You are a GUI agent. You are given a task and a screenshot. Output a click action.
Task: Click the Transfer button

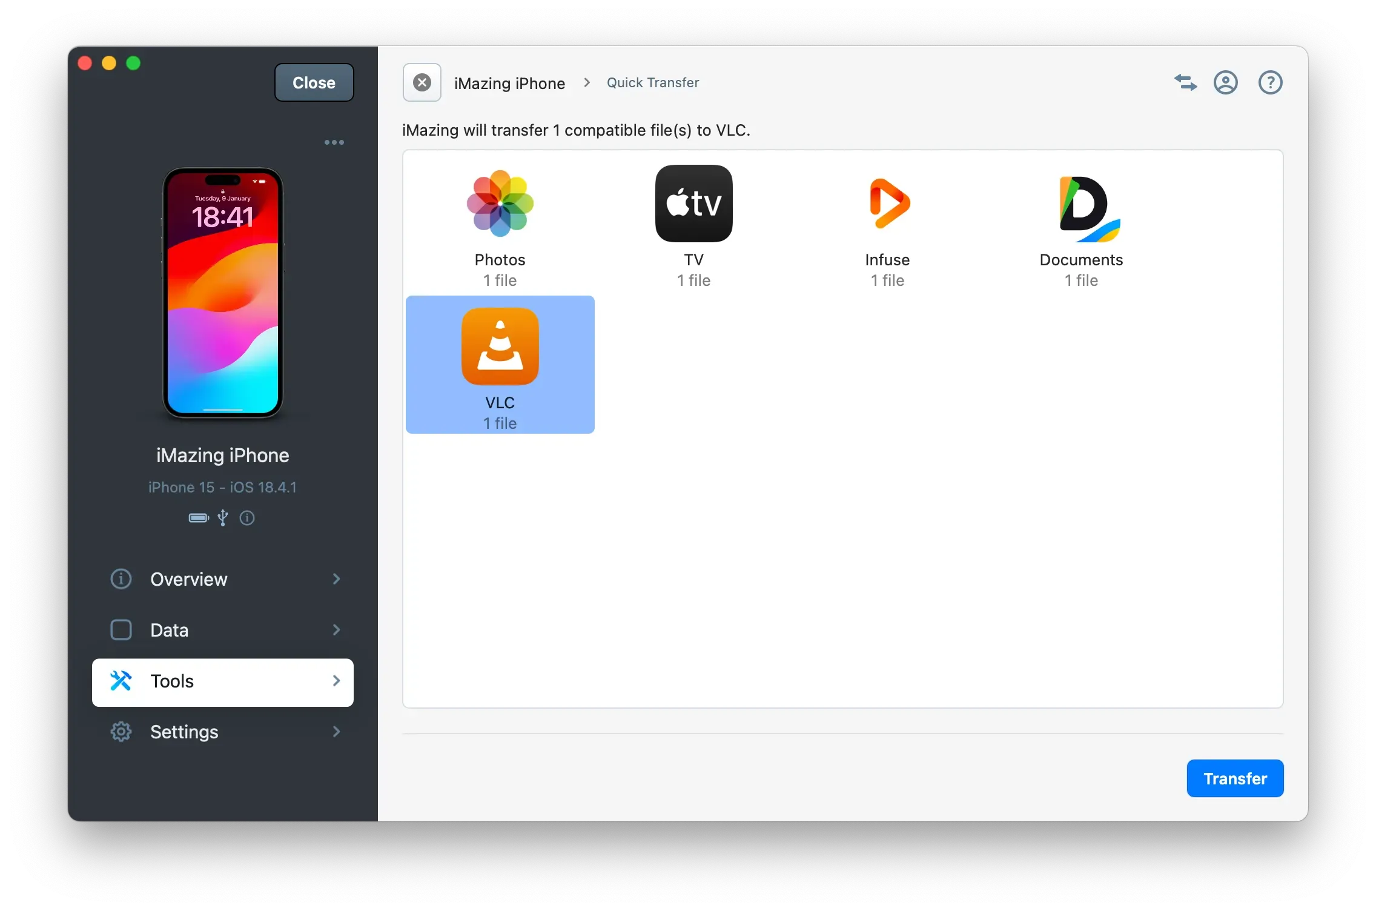pyautogui.click(x=1235, y=778)
